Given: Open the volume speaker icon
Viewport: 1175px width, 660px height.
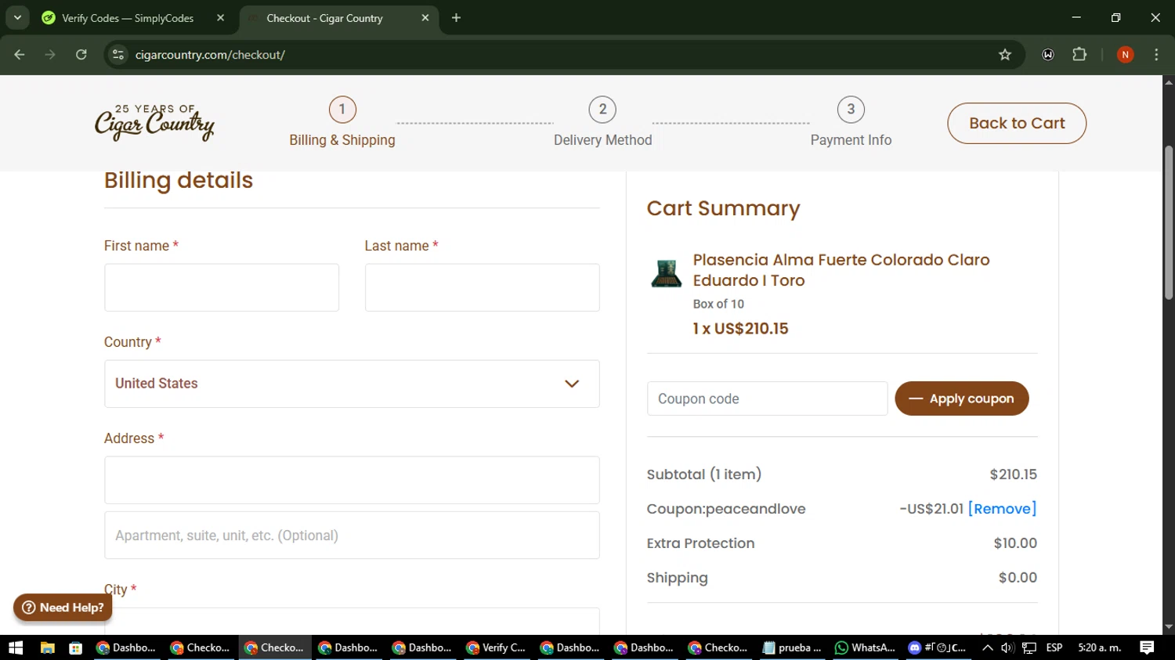Looking at the screenshot, I should [1007, 647].
